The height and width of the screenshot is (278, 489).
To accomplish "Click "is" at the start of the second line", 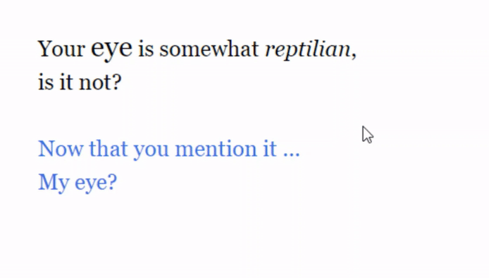I will coord(46,83).
